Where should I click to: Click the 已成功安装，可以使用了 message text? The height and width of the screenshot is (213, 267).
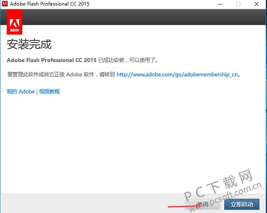pyautogui.click(x=128, y=60)
